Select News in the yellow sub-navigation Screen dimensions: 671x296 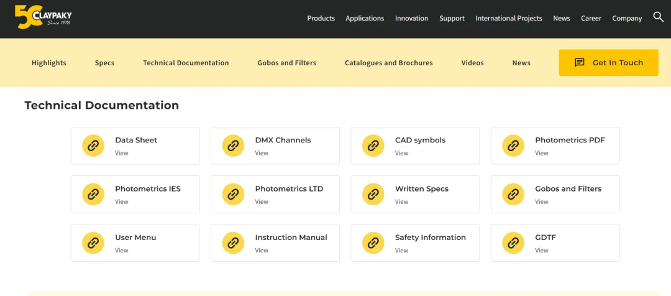521,63
